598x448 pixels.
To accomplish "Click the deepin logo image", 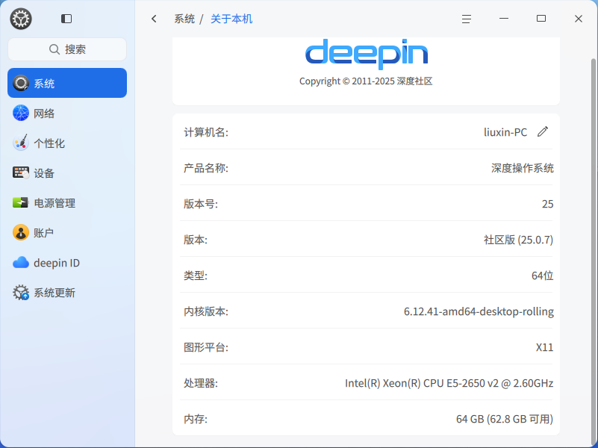I will click(x=367, y=54).
